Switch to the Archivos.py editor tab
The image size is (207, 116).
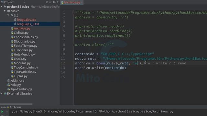[72, 2]
